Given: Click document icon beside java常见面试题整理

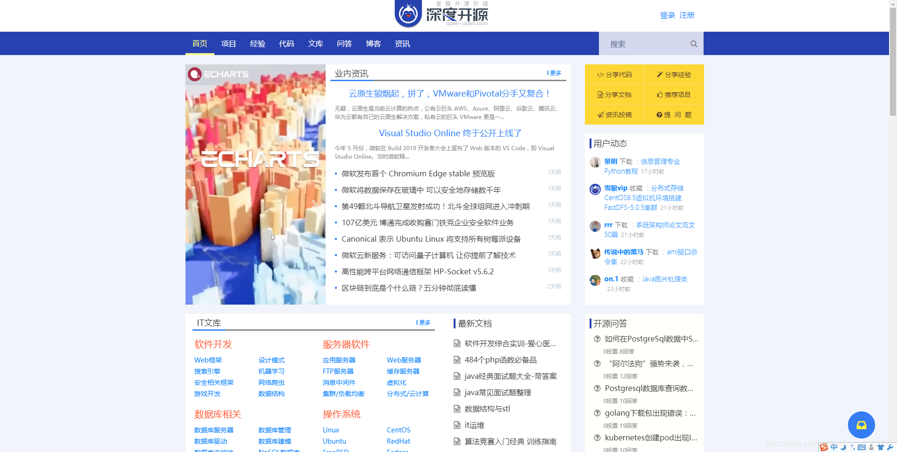Looking at the screenshot, I should (x=457, y=393).
